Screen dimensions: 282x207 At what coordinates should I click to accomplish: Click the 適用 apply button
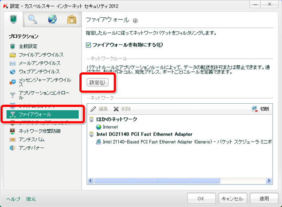[x=264, y=199]
